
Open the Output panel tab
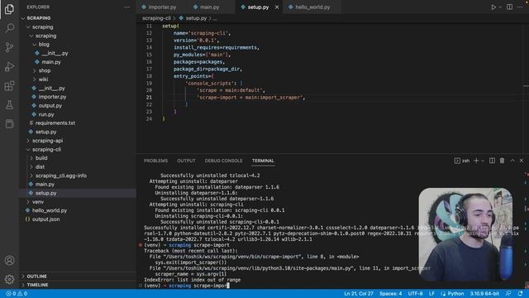tap(186, 161)
